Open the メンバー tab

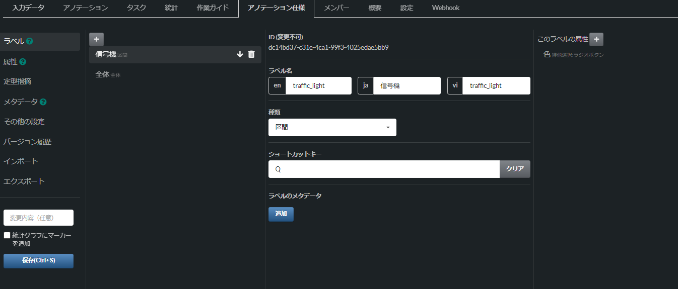tap(336, 8)
